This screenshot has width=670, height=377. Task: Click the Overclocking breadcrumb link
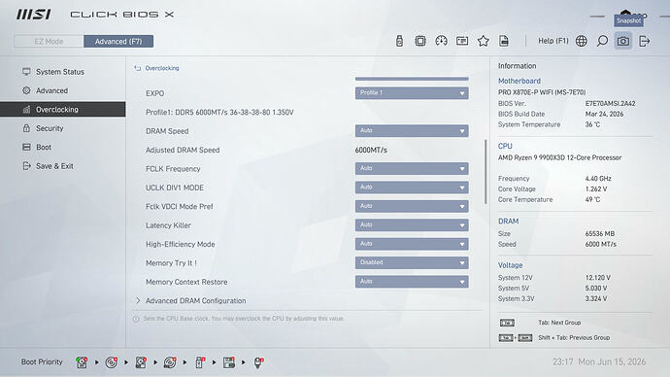click(162, 68)
